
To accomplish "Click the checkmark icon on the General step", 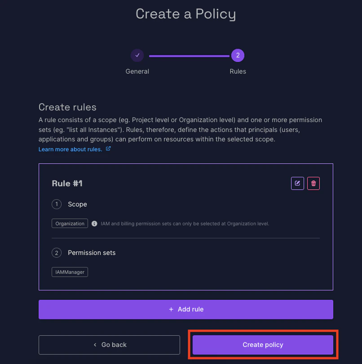I will tap(137, 55).
